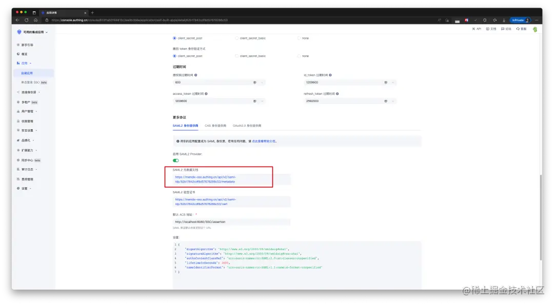Click the 新手引导 sidebar icon

tap(18, 45)
